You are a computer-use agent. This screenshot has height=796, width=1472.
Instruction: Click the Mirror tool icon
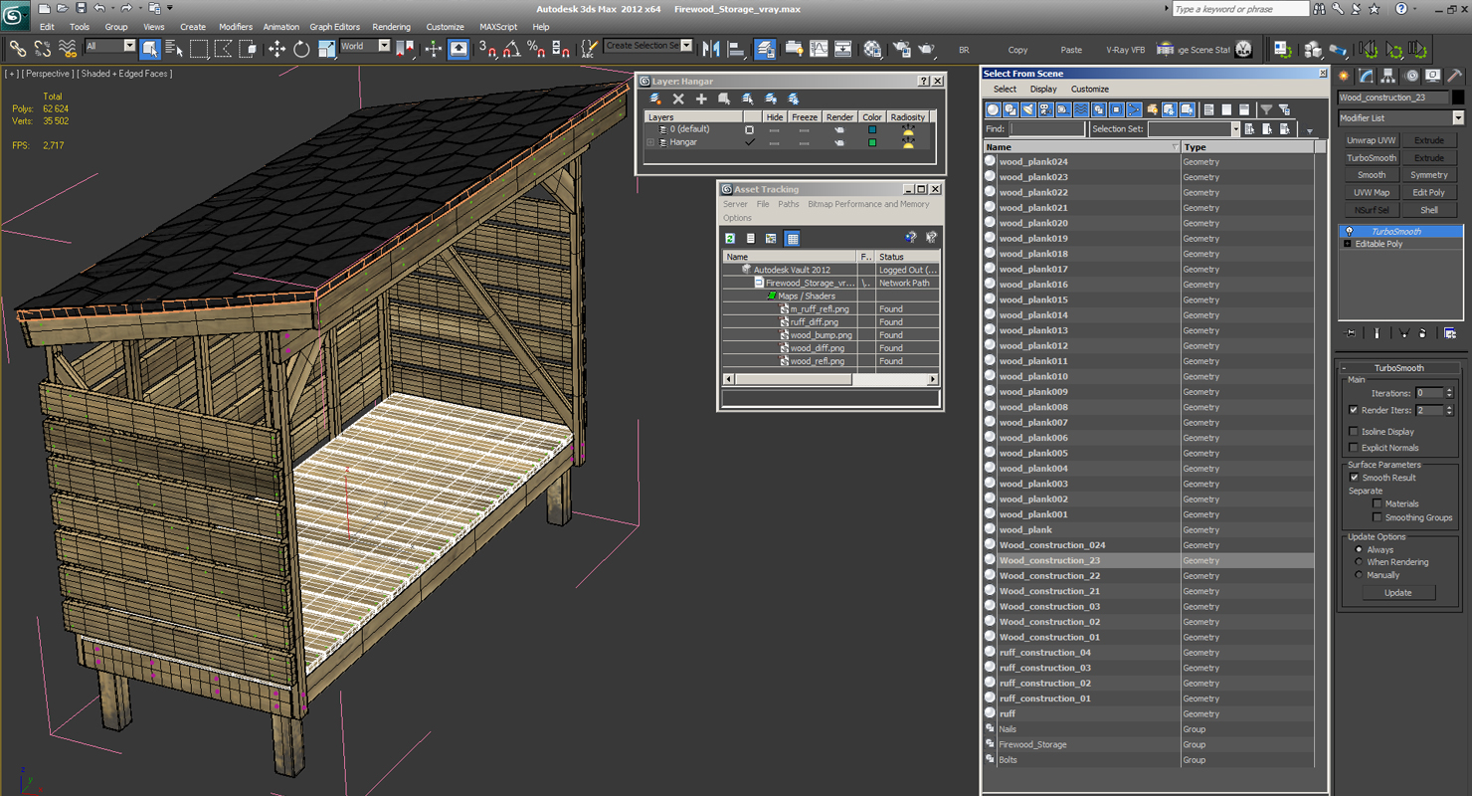point(711,48)
